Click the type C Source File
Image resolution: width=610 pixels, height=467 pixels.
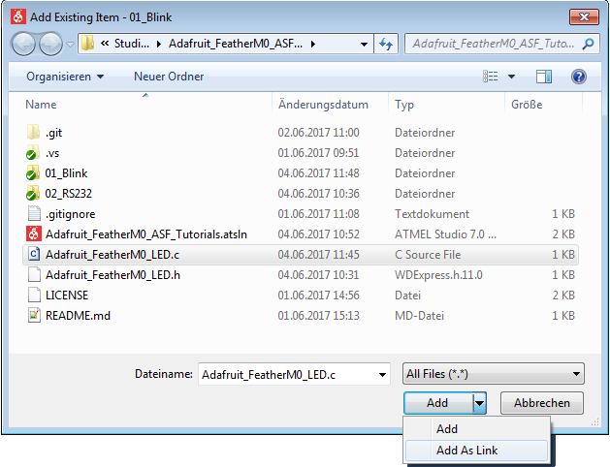[428, 255]
